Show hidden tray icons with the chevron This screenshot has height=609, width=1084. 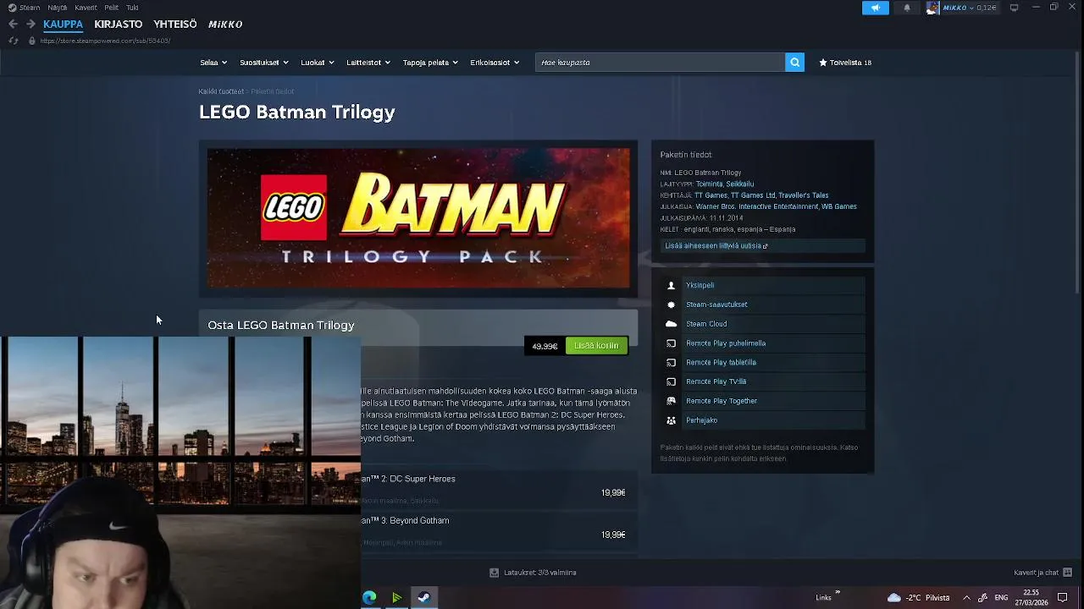pyautogui.click(x=966, y=598)
